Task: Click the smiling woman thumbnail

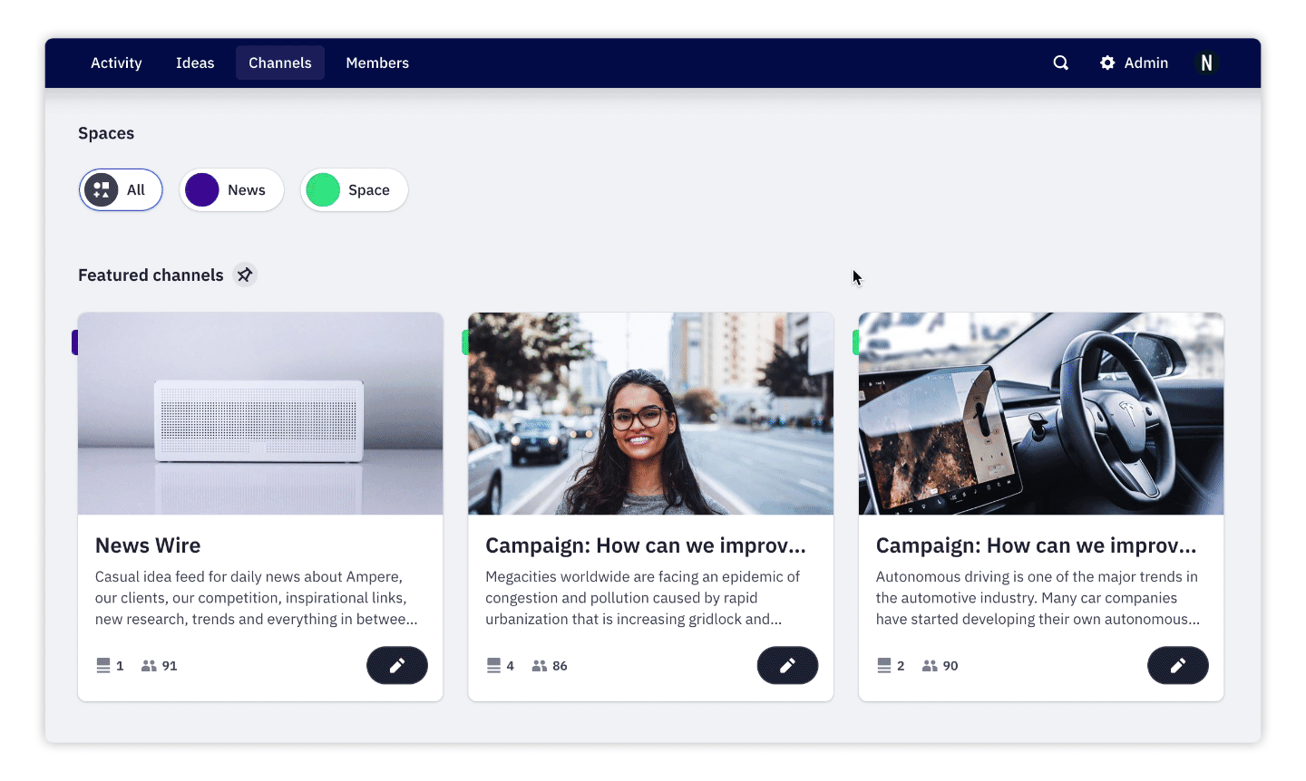Action: click(650, 414)
